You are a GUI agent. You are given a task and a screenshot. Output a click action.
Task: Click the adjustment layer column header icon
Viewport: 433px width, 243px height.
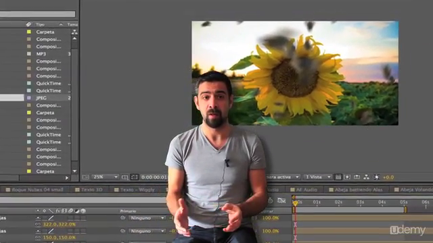76,211
